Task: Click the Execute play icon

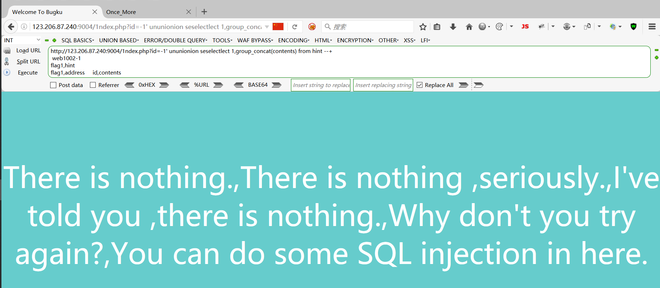Action: pos(7,72)
